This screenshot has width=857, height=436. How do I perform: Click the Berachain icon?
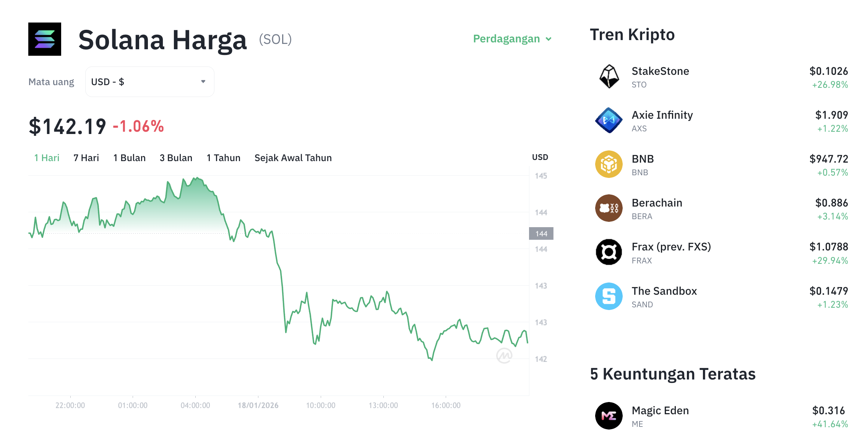(x=609, y=208)
